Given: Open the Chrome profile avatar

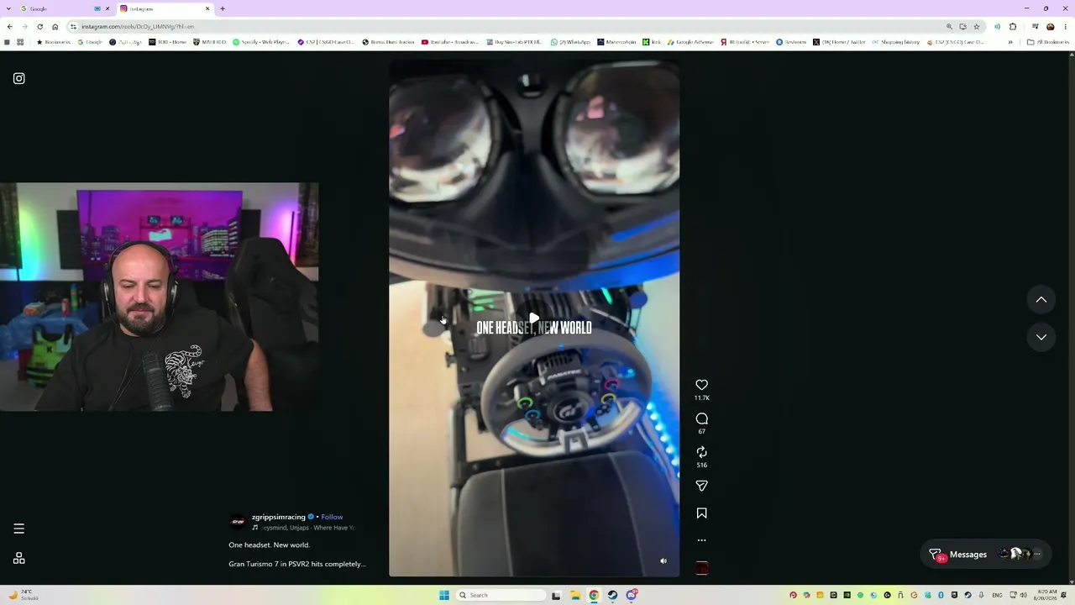Looking at the screenshot, I should [1050, 27].
